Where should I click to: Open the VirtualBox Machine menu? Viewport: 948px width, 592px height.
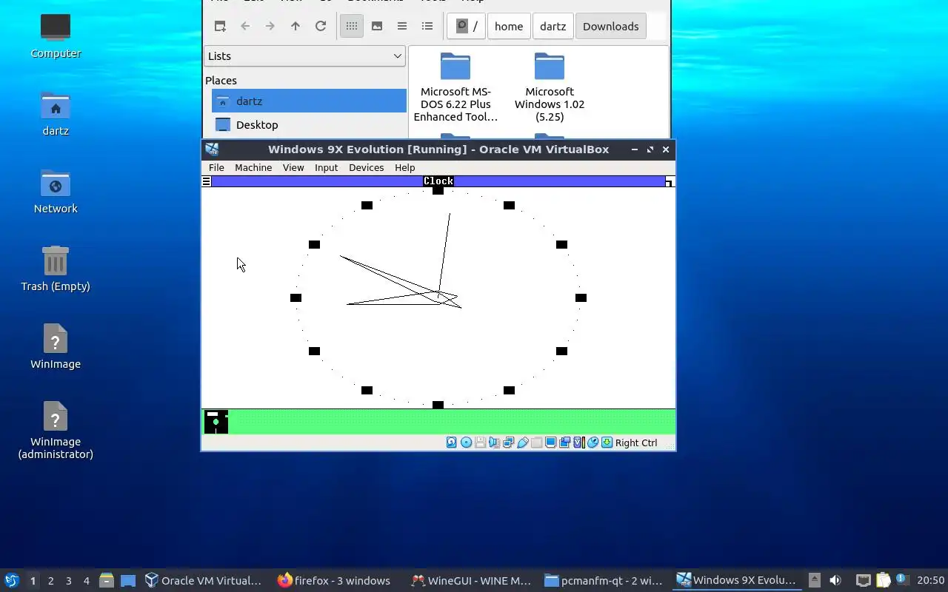point(253,167)
